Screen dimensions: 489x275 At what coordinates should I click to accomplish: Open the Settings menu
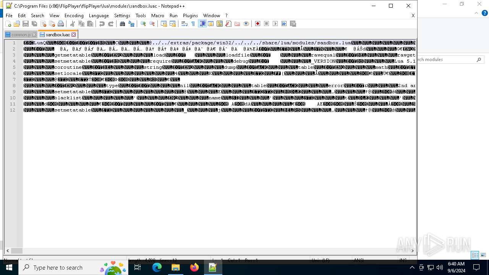[x=122, y=16]
